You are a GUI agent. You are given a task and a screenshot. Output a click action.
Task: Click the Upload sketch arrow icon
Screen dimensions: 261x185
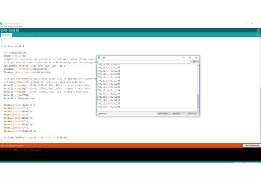click(6, 30)
